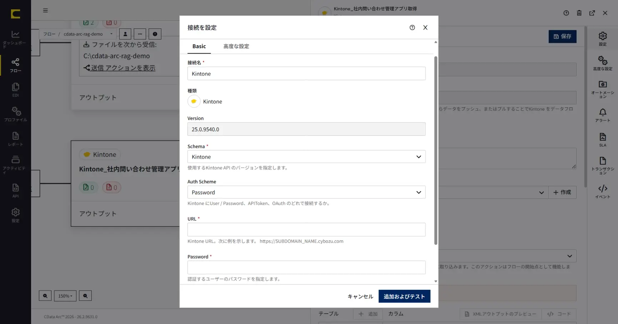Screen dimensions: 618x324
Task: Click the コード button
Action: [559, 314]
